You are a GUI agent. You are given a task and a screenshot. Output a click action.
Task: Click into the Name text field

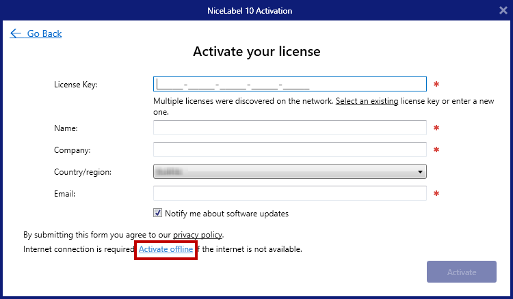click(290, 128)
